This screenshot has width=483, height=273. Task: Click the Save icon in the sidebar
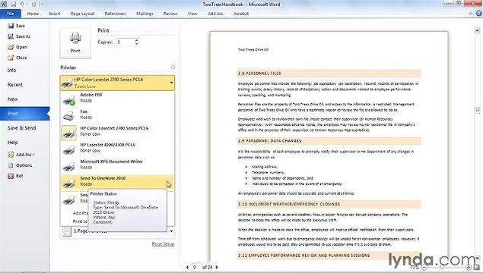(x=11, y=26)
